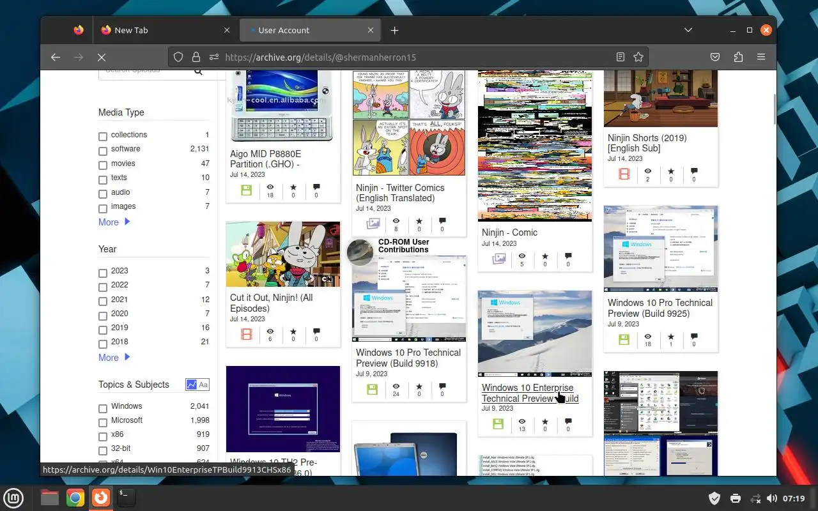Filter uploads by year 2021
Screen dimensions: 818x511
[x=103, y=301]
